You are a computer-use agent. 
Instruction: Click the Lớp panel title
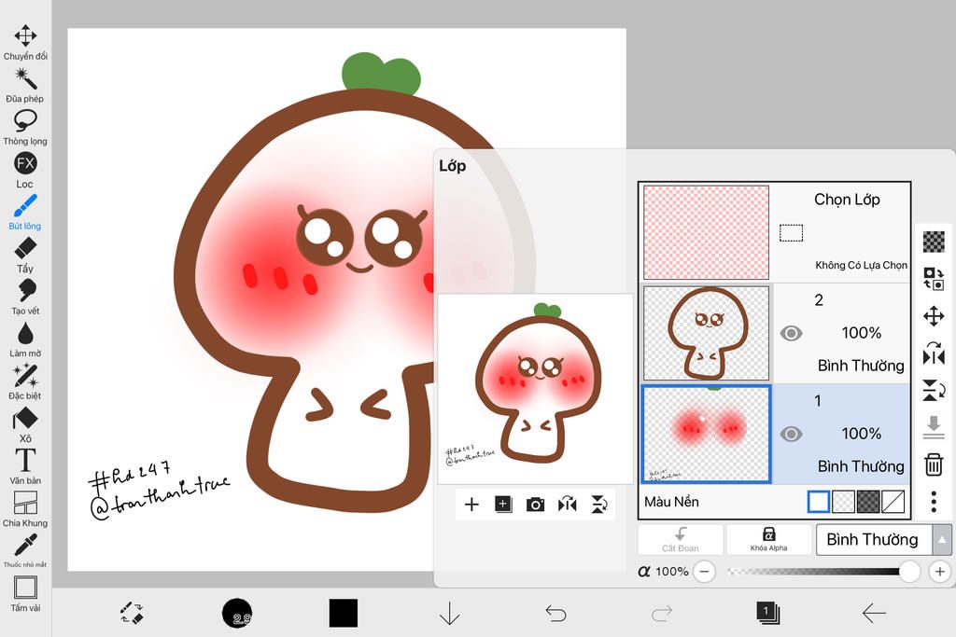(x=453, y=166)
